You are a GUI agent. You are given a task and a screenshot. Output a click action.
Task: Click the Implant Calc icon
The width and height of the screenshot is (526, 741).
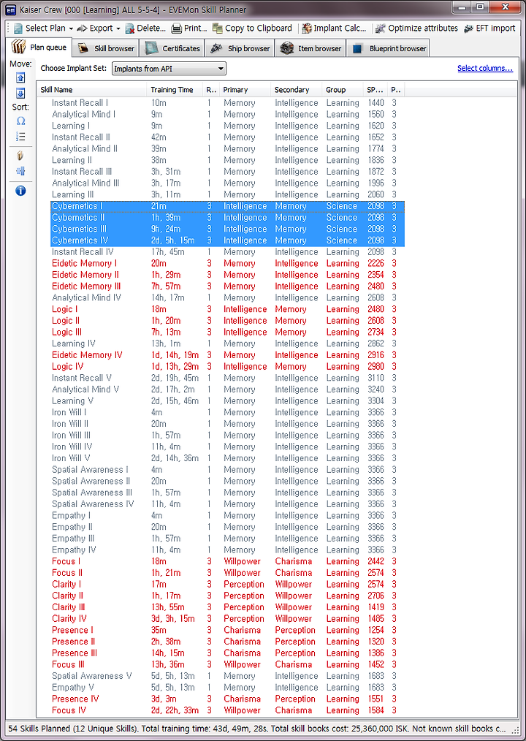pyautogui.click(x=306, y=28)
